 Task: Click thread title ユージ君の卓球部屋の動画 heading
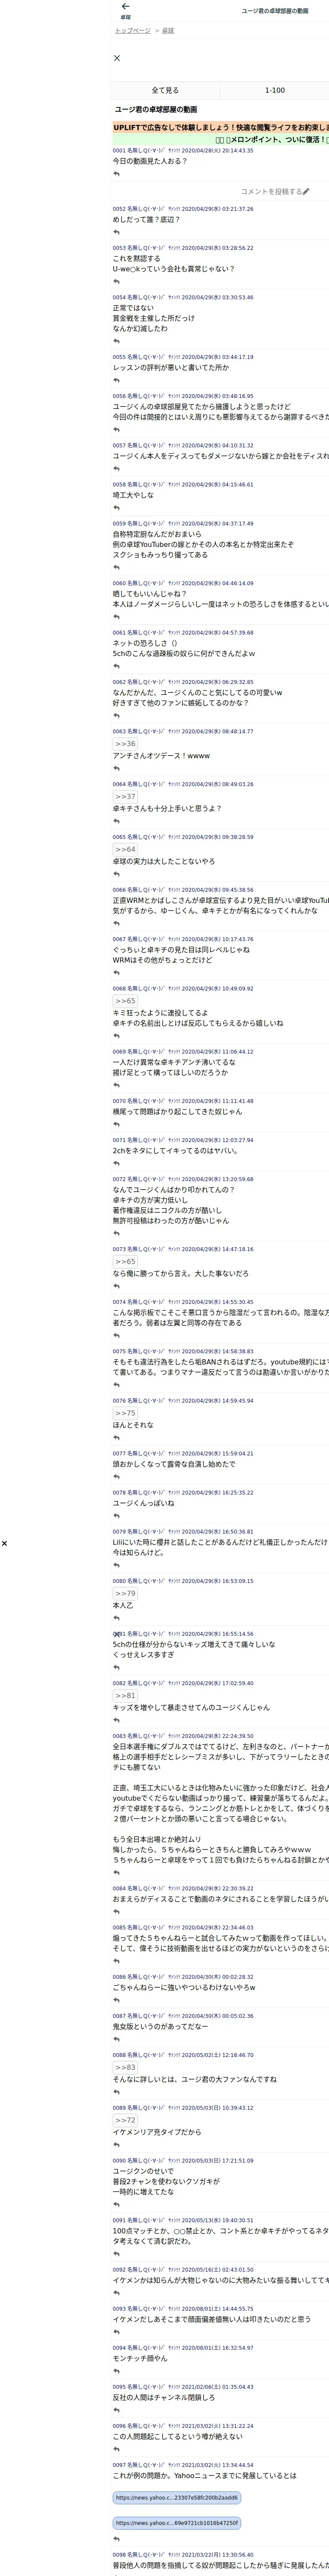[155, 110]
